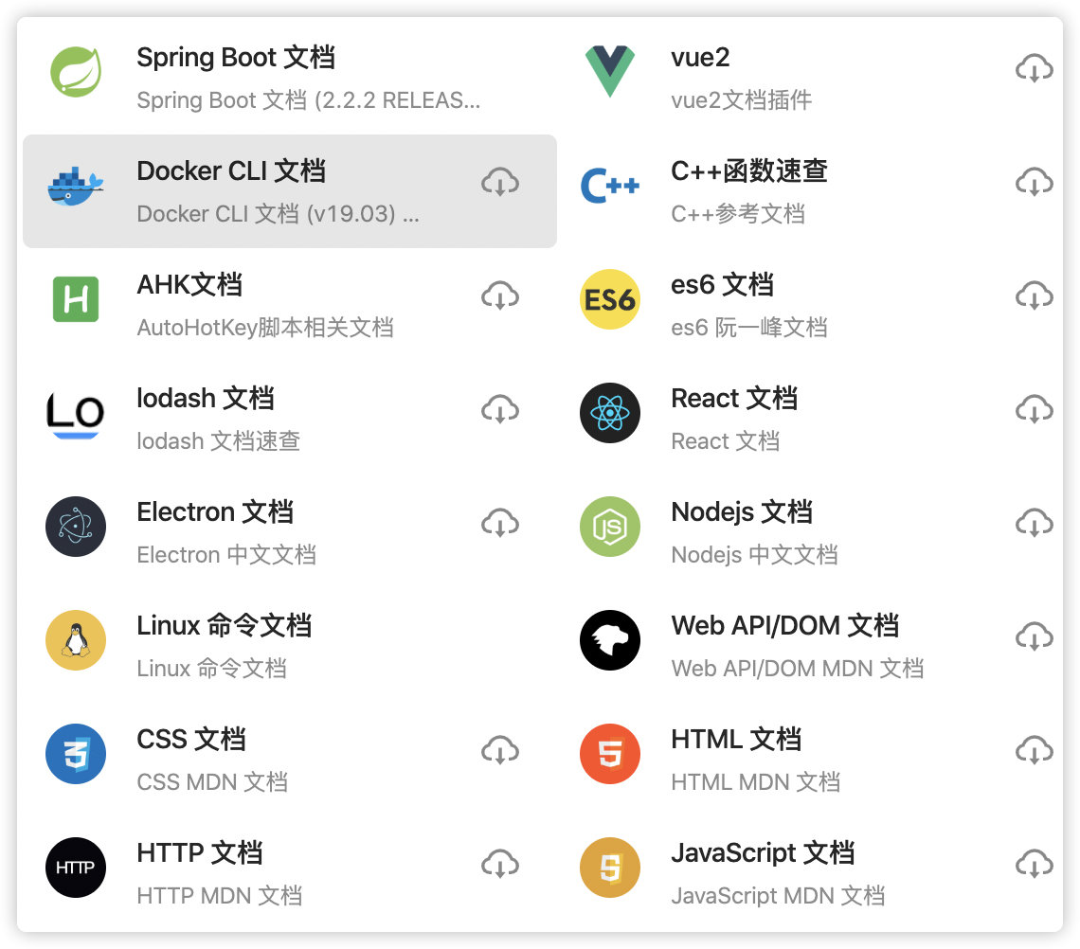Open the vue2 title

tap(700, 57)
